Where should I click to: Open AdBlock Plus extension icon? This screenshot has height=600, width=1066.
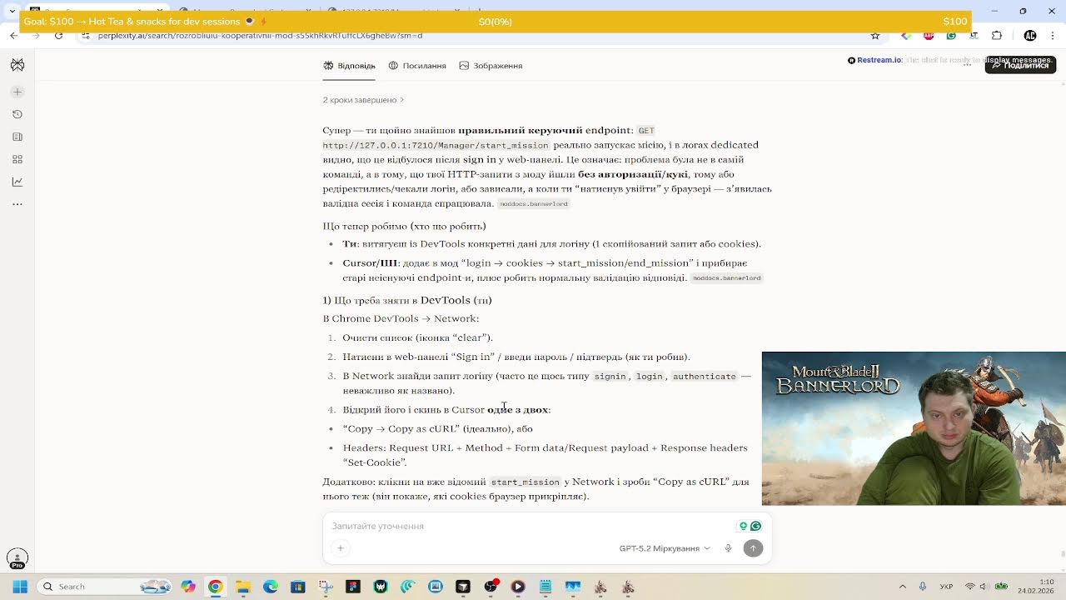pyautogui.click(x=929, y=36)
